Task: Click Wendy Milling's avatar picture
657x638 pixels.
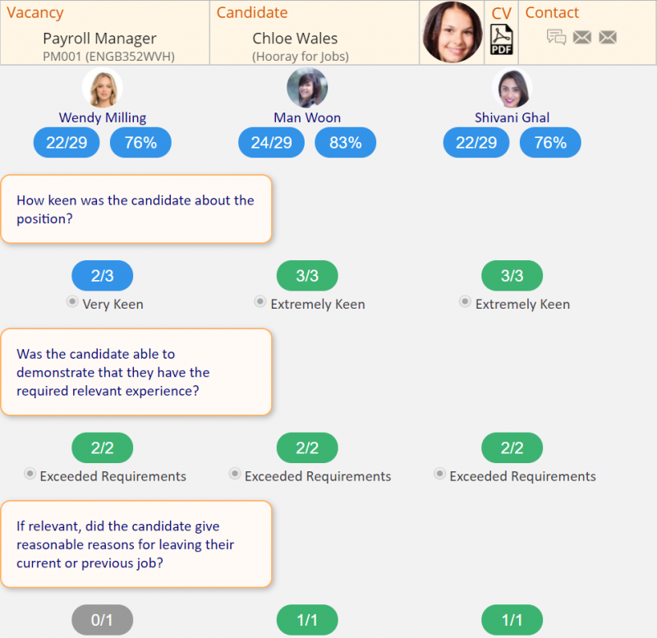Action: click(103, 89)
